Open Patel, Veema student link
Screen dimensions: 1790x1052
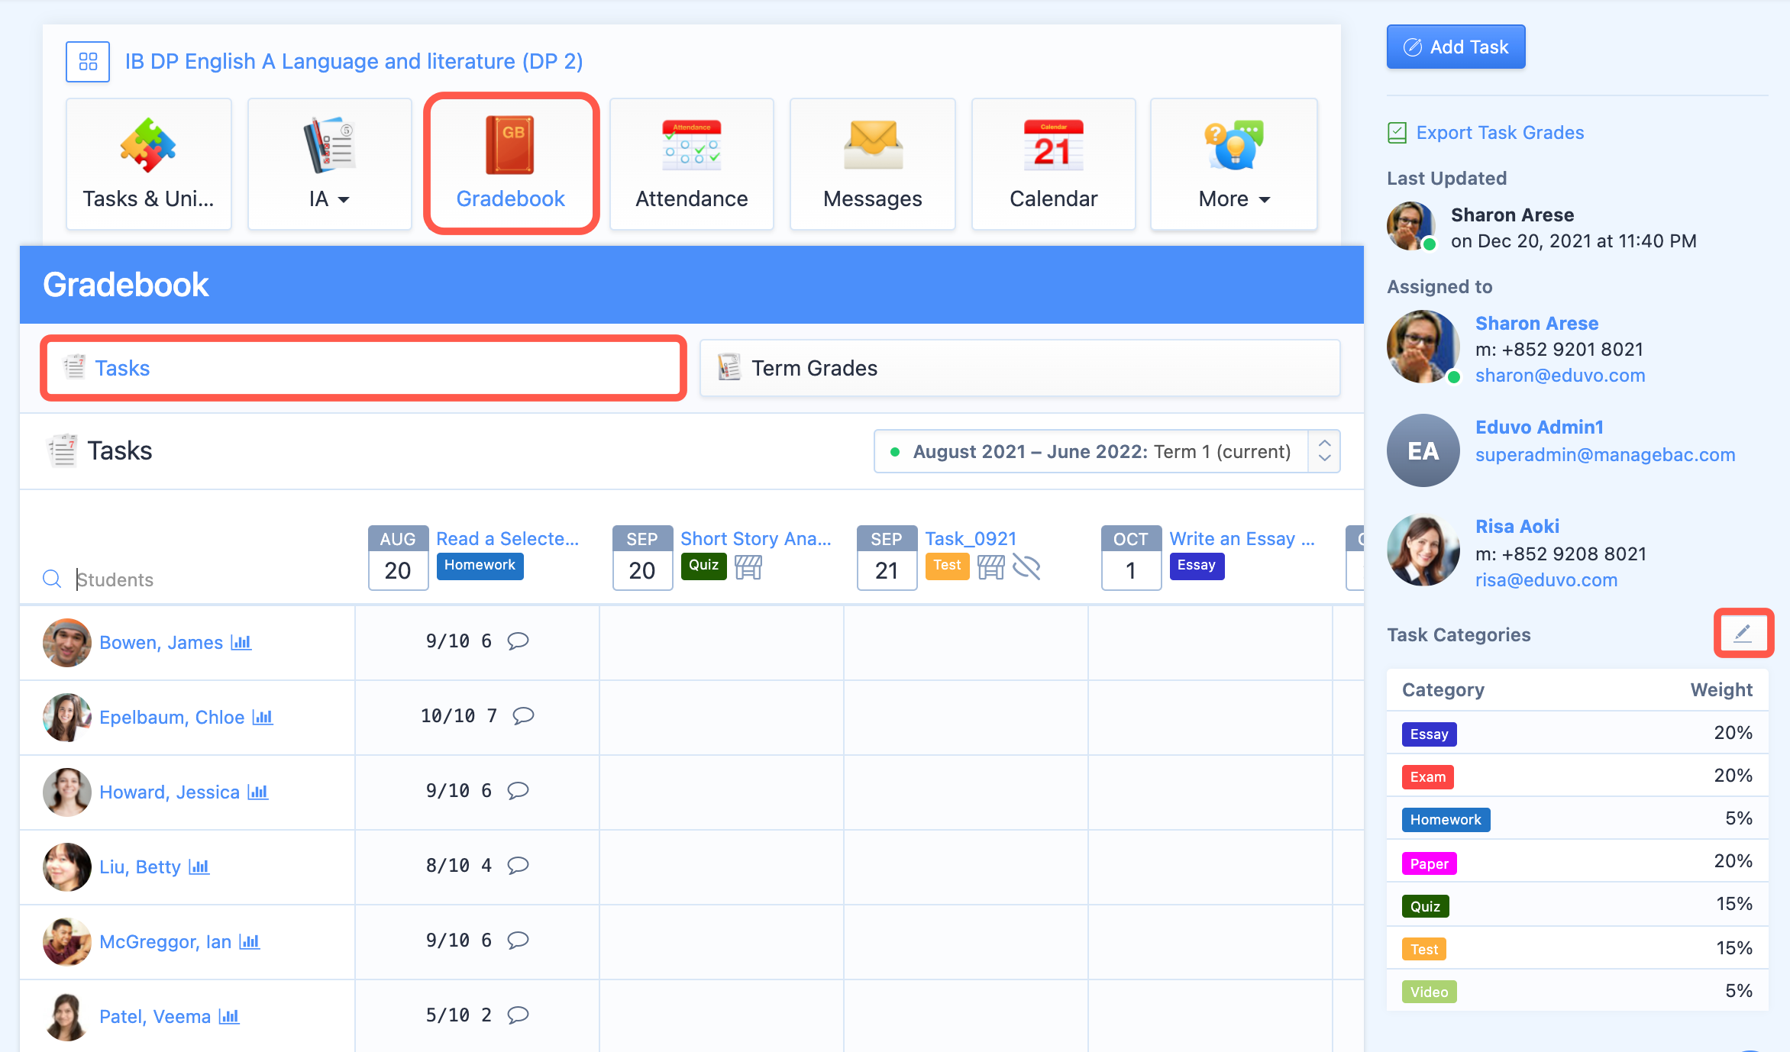(x=155, y=1016)
